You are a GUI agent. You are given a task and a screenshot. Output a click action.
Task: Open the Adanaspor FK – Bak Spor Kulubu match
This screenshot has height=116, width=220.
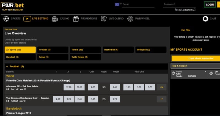(x=22, y=86)
